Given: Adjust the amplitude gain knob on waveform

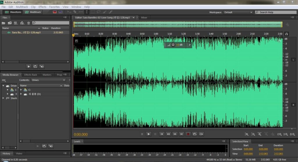Looking at the screenshot, I should [x=173, y=45].
